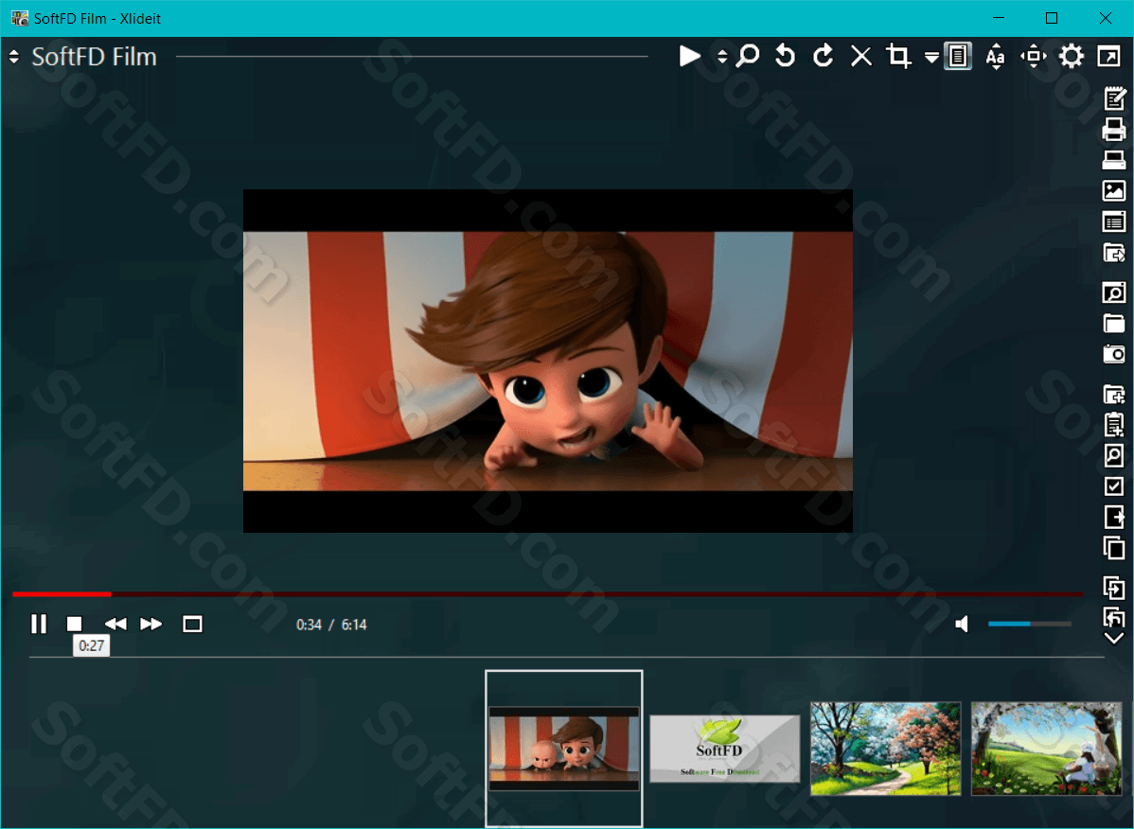The width and height of the screenshot is (1134, 829).
Task: Open the plain folder icon in sidebar
Action: coord(1114,324)
